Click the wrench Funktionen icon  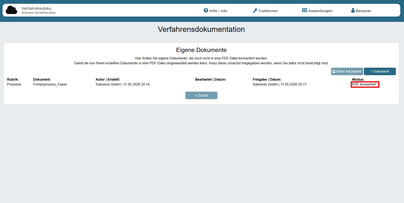[x=255, y=10]
